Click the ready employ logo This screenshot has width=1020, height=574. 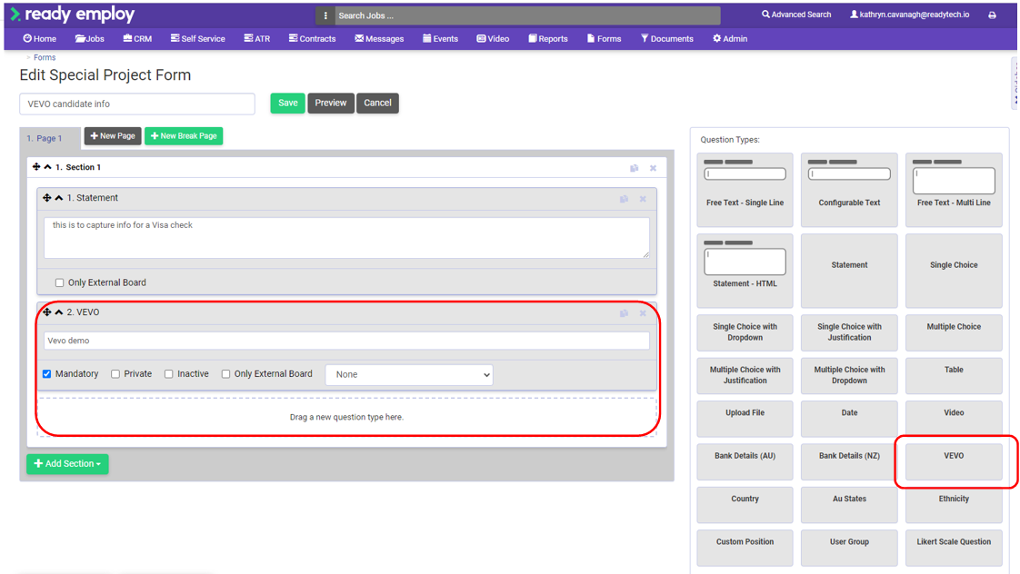72,14
